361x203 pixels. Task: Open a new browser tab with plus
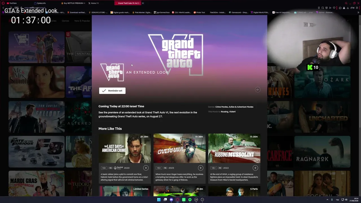[x=143, y=3]
